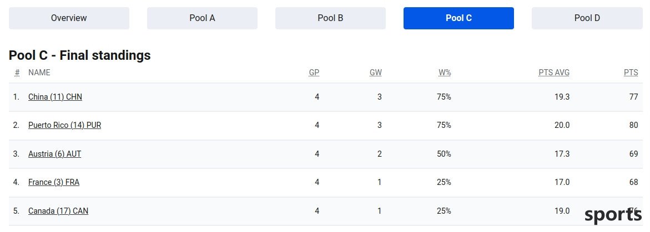Viewport: 650px width, 232px height.
Task: Click the # rank column header
Action: [17, 73]
